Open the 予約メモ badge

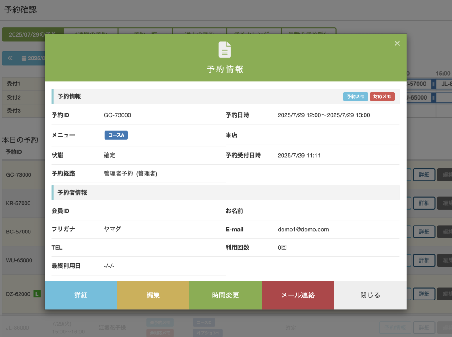[355, 97]
